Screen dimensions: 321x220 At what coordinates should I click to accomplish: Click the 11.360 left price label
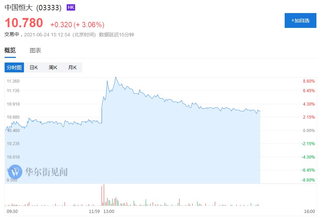click(x=13, y=81)
